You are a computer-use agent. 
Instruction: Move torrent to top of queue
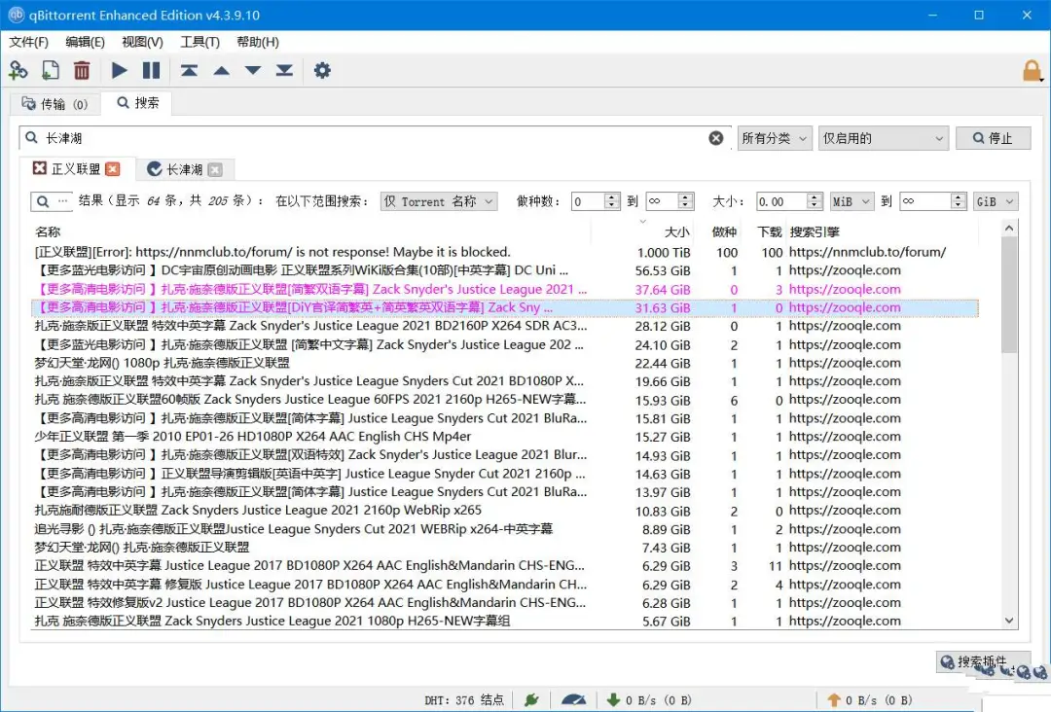point(189,70)
